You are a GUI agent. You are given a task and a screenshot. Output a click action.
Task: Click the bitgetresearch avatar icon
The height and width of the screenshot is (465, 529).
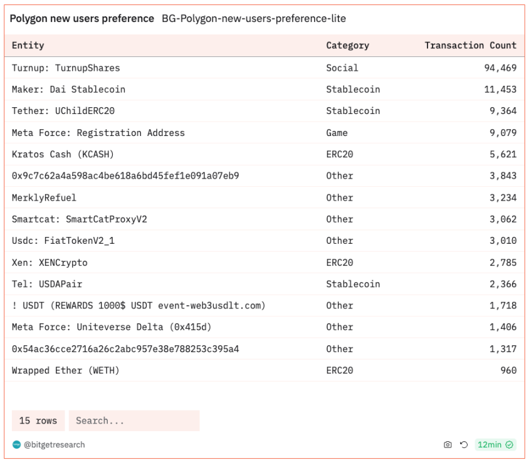point(16,445)
